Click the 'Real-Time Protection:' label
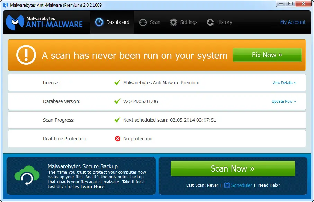The width and height of the screenshot is (314, 202). click(65, 139)
